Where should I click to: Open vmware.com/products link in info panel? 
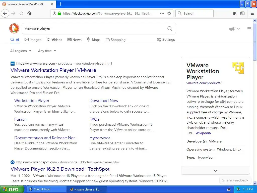[x=205, y=83]
